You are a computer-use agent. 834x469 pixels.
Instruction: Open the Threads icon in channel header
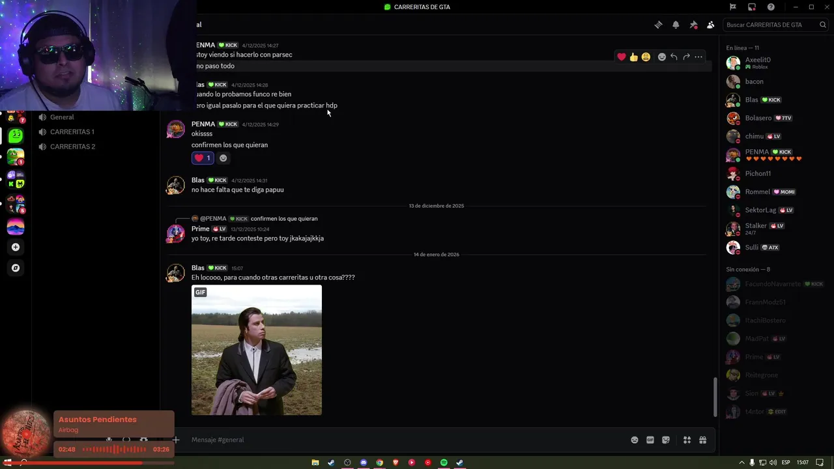[658, 25]
